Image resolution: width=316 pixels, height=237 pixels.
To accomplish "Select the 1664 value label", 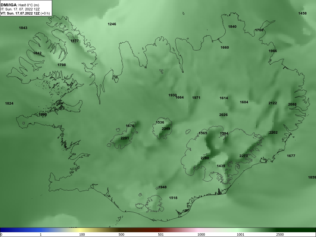I will (x=179, y=97).
